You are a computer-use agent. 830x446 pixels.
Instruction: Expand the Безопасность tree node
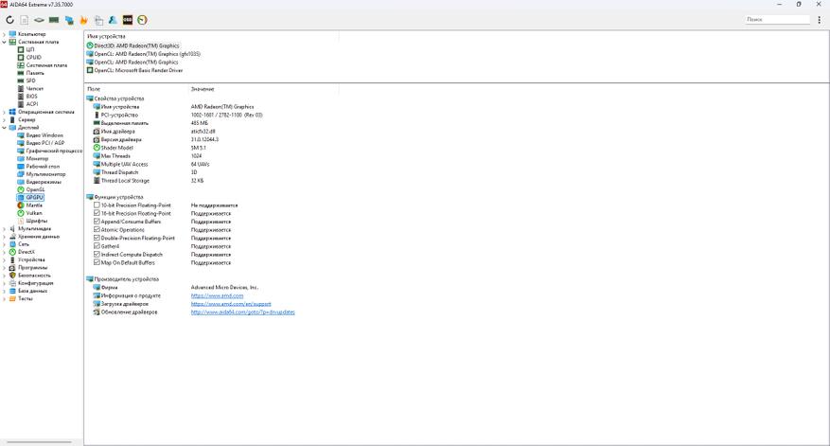coord(4,275)
